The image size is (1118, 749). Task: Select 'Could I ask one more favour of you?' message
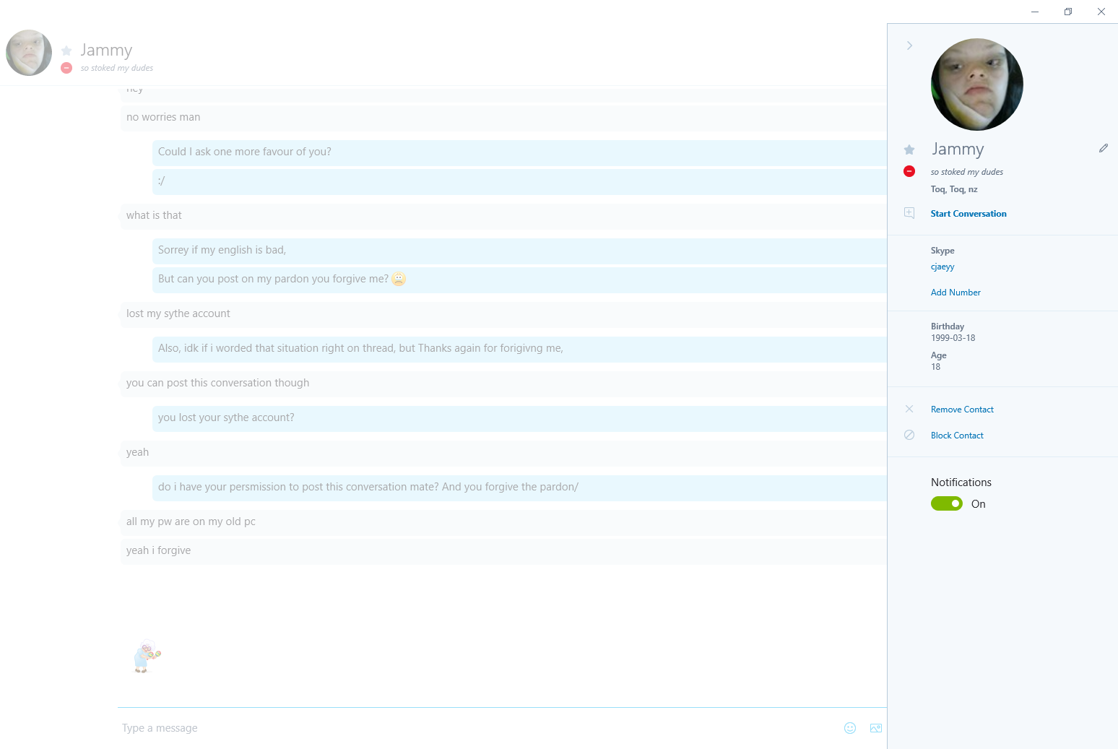519,152
